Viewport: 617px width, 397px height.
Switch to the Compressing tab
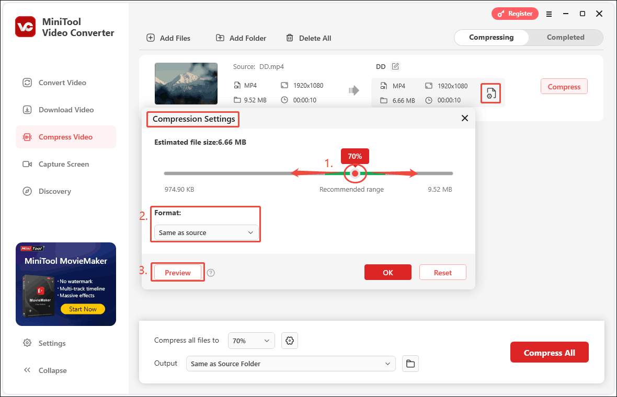pyautogui.click(x=491, y=37)
